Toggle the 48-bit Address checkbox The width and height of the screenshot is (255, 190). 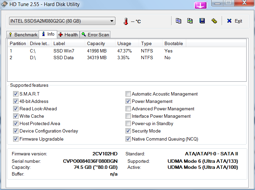pos(15,101)
